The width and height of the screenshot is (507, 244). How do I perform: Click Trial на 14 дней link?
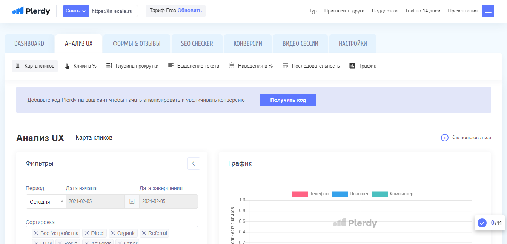[x=423, y=11]
